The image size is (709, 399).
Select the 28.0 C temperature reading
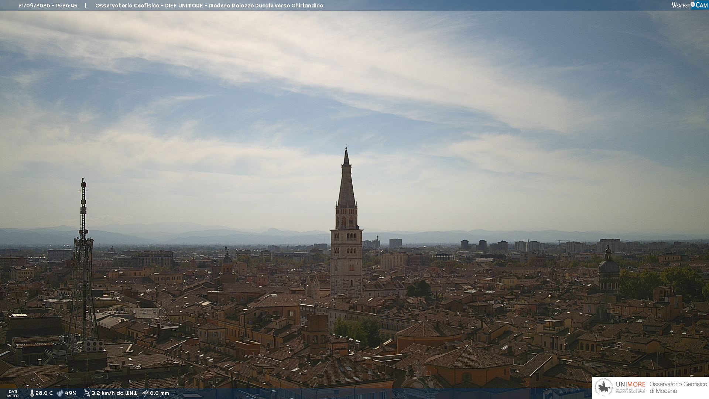44,393
